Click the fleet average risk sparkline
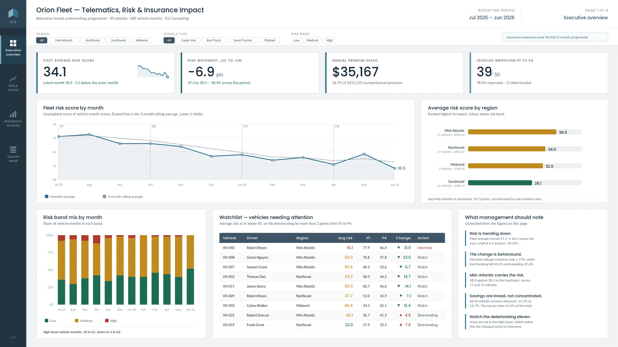618x347 pixels. click(x=153, y=72)
